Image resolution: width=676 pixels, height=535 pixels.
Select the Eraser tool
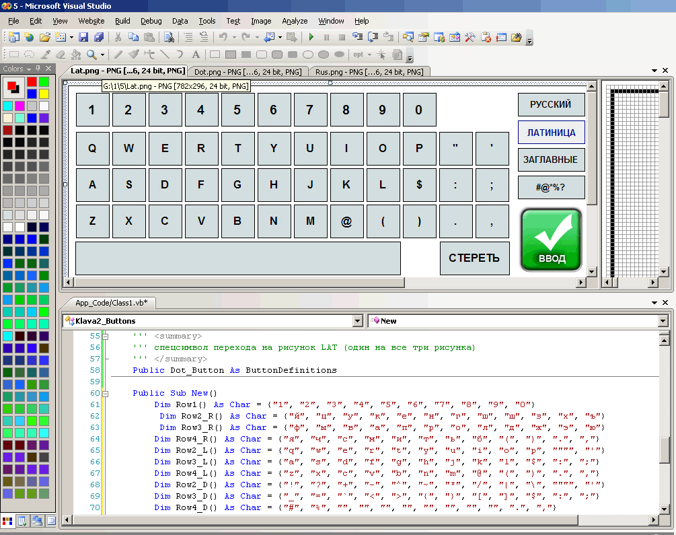(x=61, y=55)
